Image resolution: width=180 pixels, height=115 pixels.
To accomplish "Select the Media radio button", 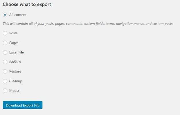I will (5, 91).
